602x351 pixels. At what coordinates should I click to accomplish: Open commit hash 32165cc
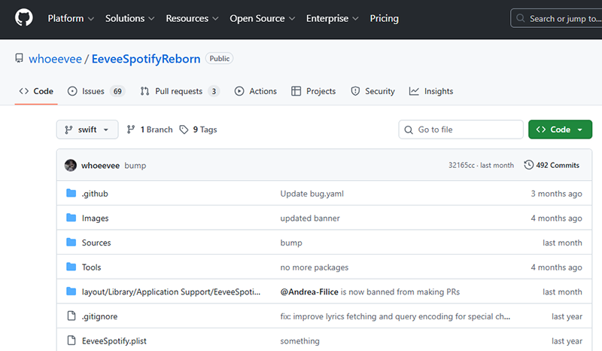tap(461, 165)
